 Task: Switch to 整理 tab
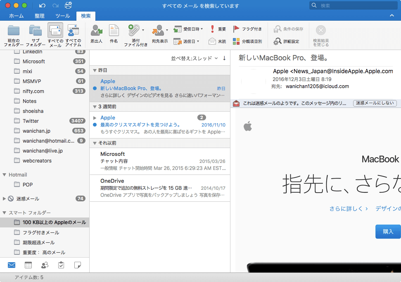pos(39,16)
